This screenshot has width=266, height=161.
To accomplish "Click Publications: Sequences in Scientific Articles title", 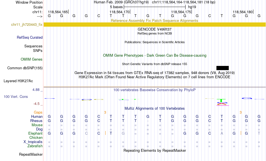I will (155, 42).
